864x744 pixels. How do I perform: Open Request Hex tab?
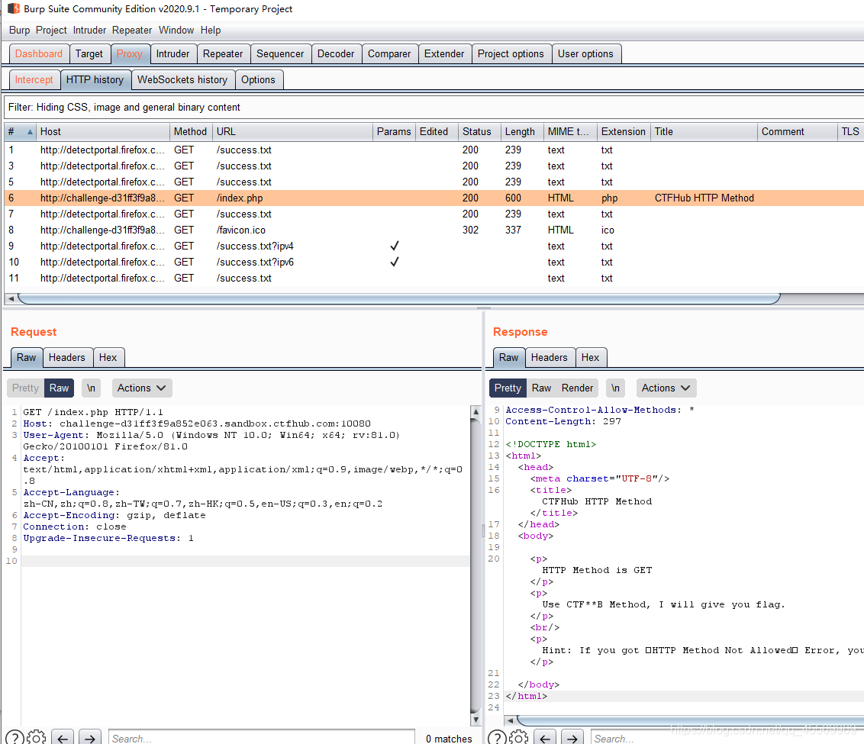108,357
